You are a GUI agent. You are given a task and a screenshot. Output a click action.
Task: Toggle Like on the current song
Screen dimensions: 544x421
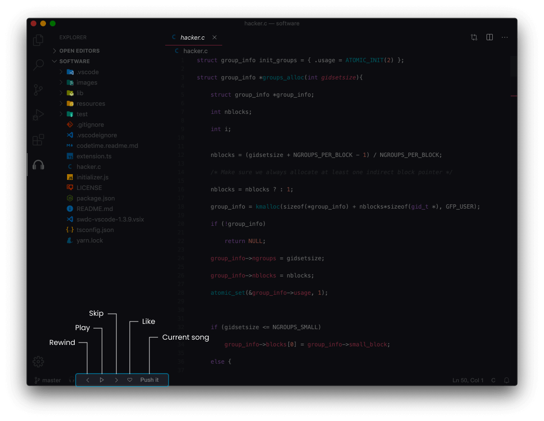tap(129, 379)
